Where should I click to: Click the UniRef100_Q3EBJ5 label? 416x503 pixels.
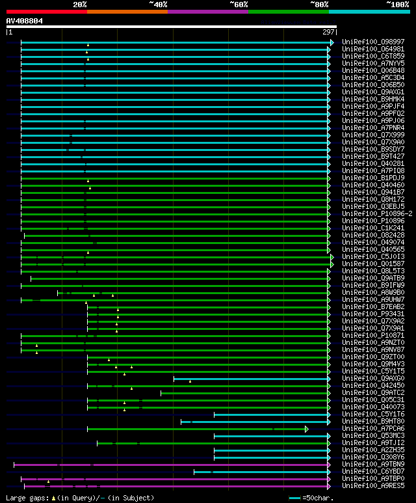pyautogui.click(x=373, y=206)
